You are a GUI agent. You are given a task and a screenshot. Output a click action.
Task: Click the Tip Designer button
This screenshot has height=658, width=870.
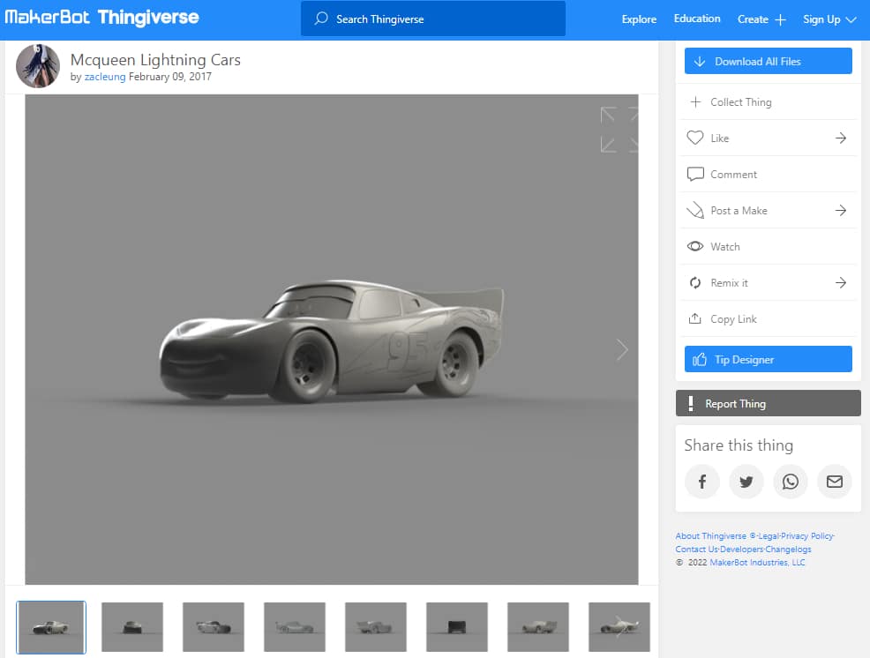(768, 359)
